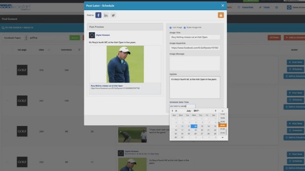
Task: Click the up arrow above the time list
Action: point(223,111)
